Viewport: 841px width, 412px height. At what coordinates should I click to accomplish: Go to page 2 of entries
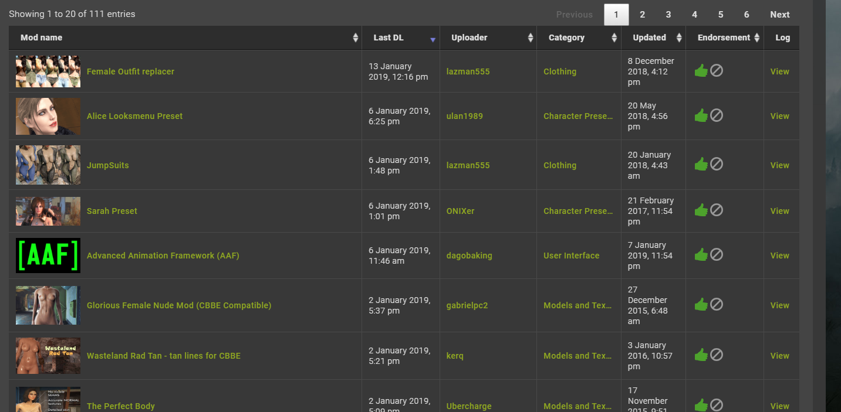pos(642,14)
